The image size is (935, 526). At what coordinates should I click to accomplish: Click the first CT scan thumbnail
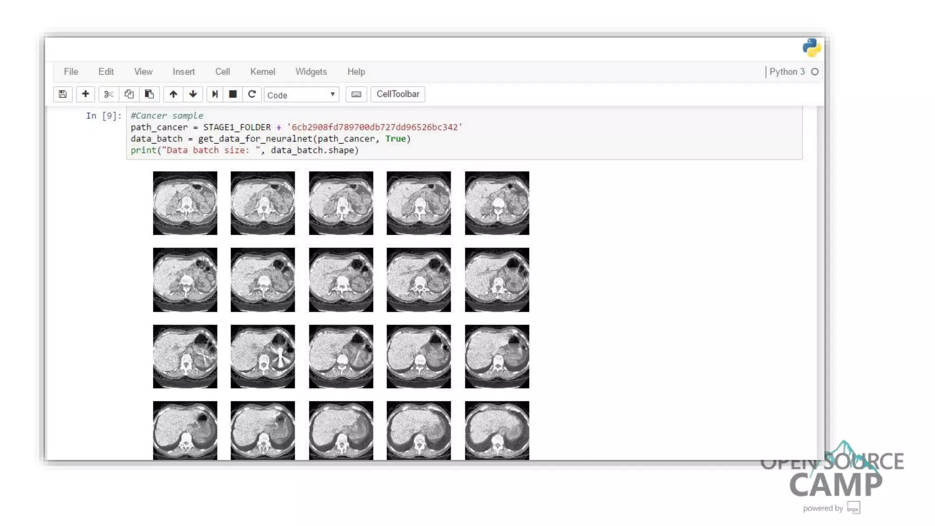point(185,203)
